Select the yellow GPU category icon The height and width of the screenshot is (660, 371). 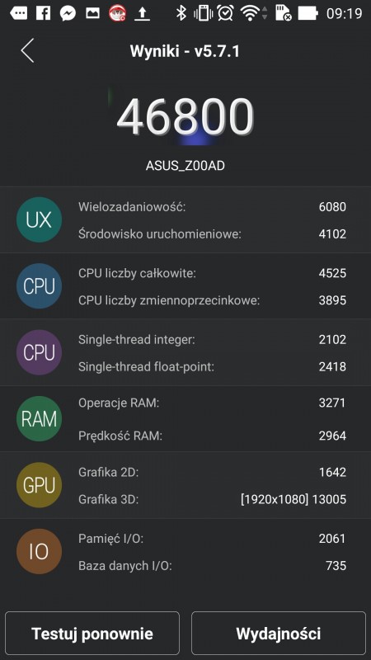[x=39, y=485]
